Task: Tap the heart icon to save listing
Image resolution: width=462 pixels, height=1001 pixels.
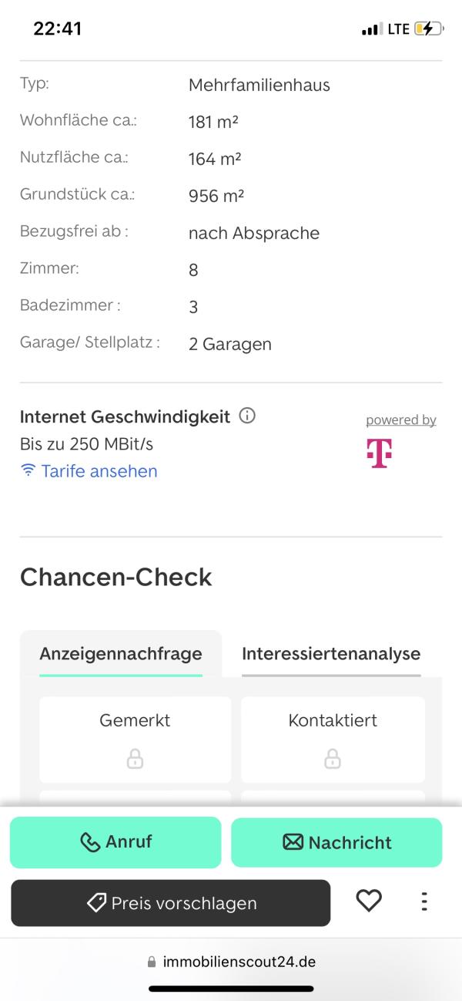Action: 369,901
